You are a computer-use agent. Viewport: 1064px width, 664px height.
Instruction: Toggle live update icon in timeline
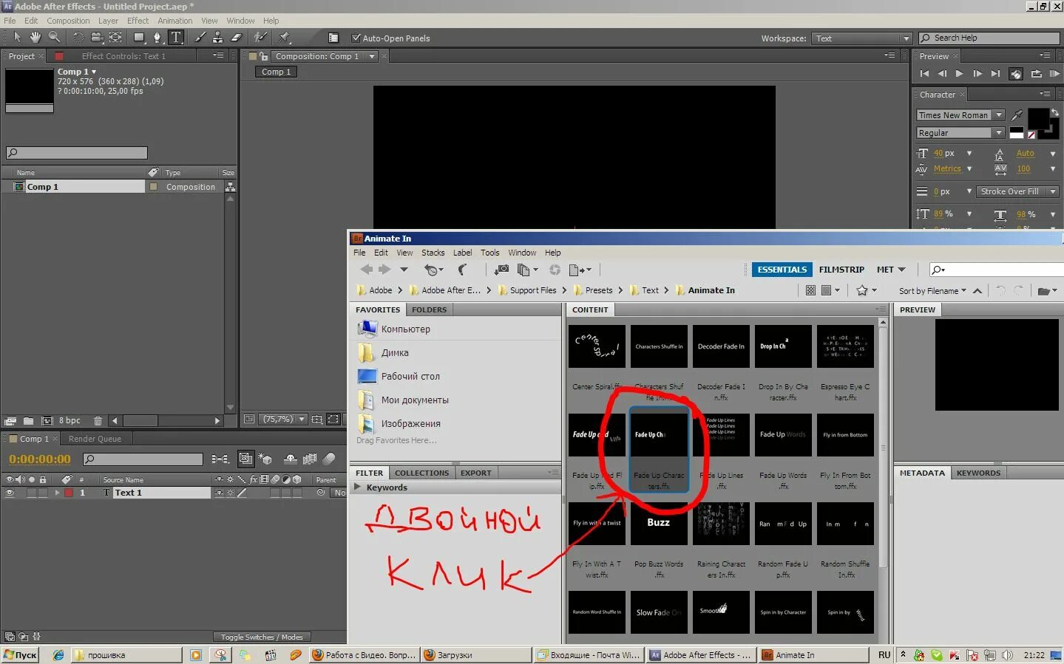tap(246, 459)
